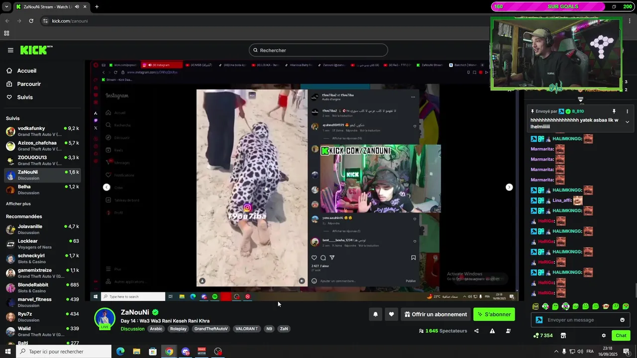Go to next post arrow in stream

(x=509, y=187)
